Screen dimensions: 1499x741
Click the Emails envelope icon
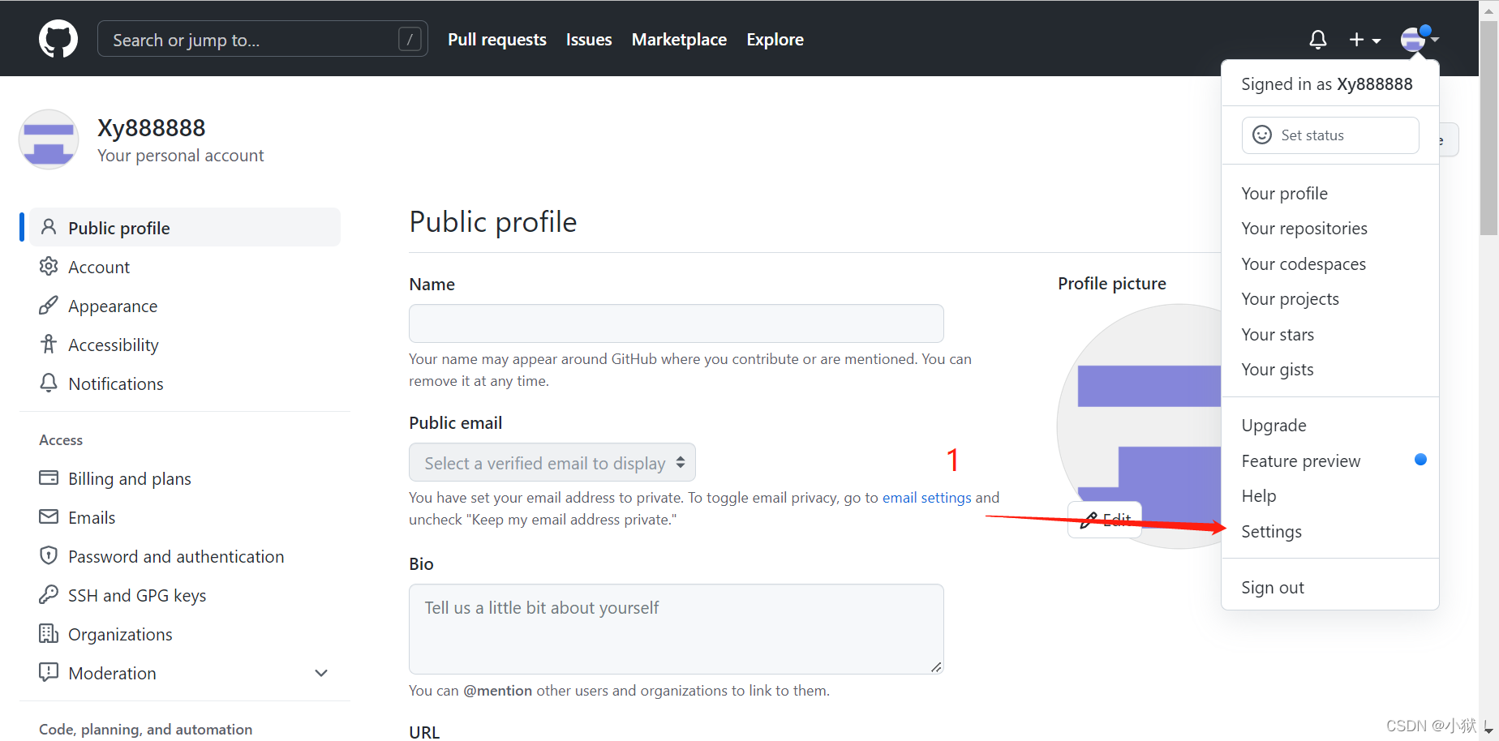pos(49,516)
